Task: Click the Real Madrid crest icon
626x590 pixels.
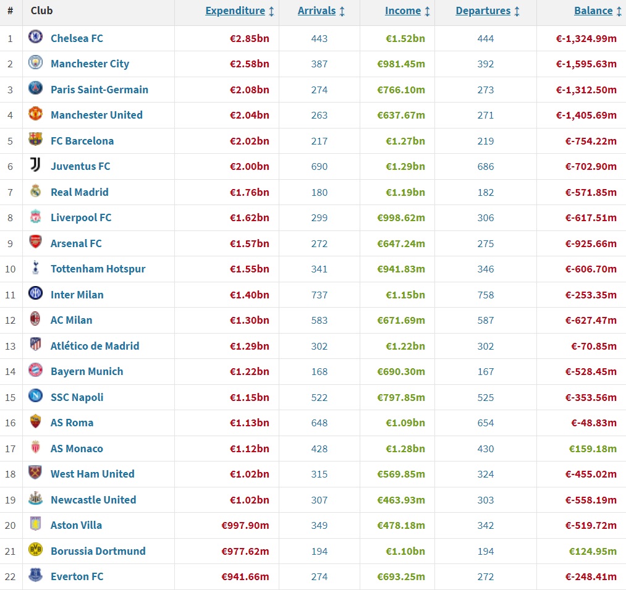Action: 35,192
